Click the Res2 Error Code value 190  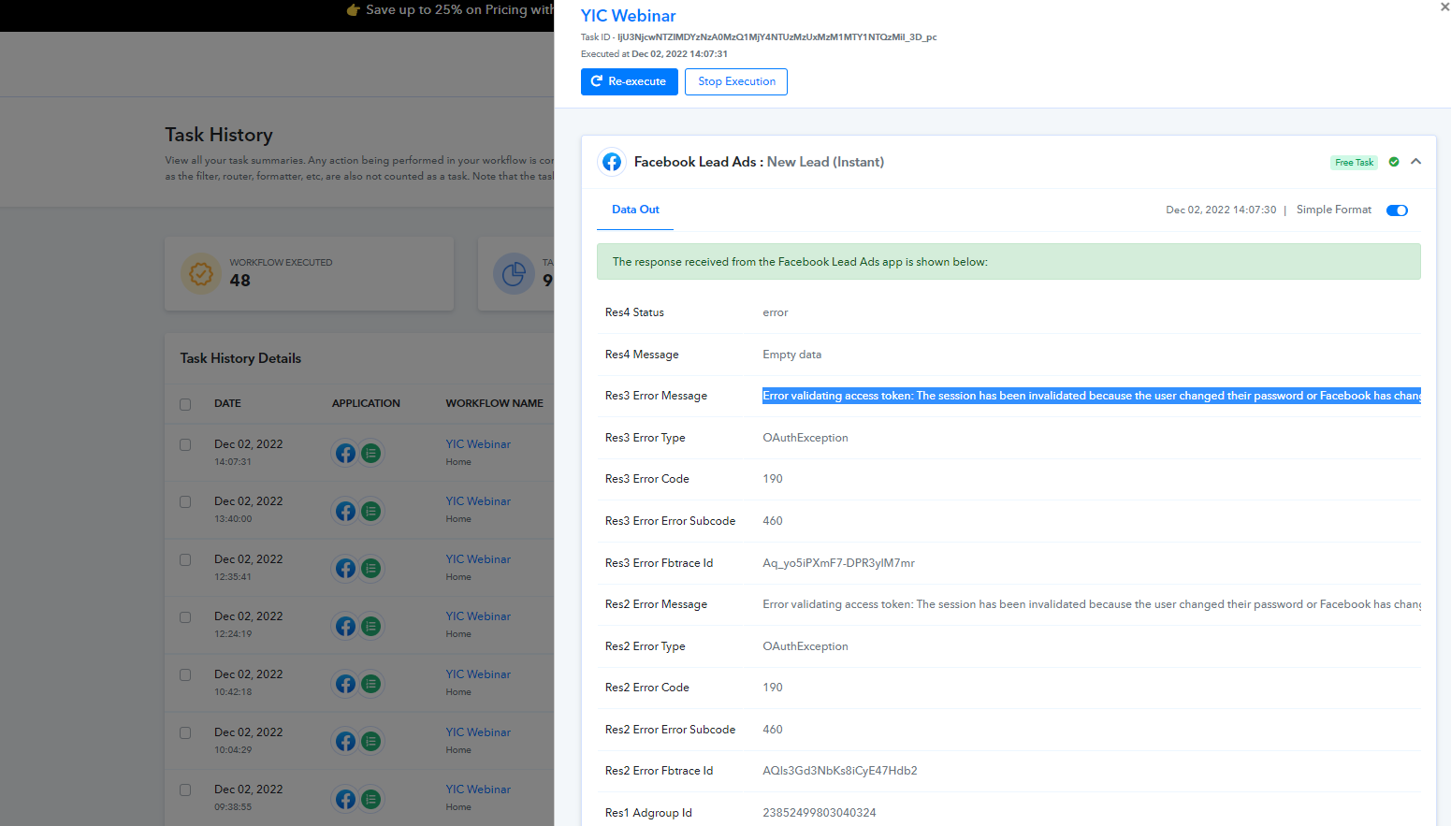pos(773,688)
